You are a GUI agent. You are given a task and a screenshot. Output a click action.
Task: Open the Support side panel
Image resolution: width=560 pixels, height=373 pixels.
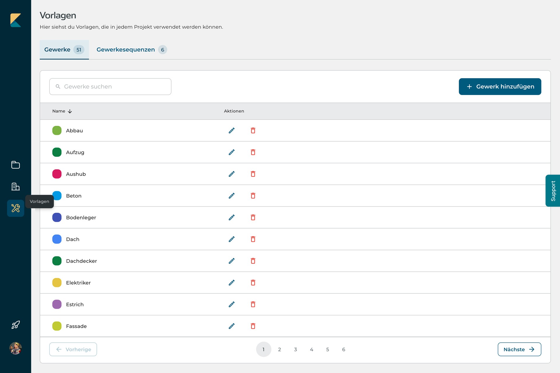click(553, 191)
